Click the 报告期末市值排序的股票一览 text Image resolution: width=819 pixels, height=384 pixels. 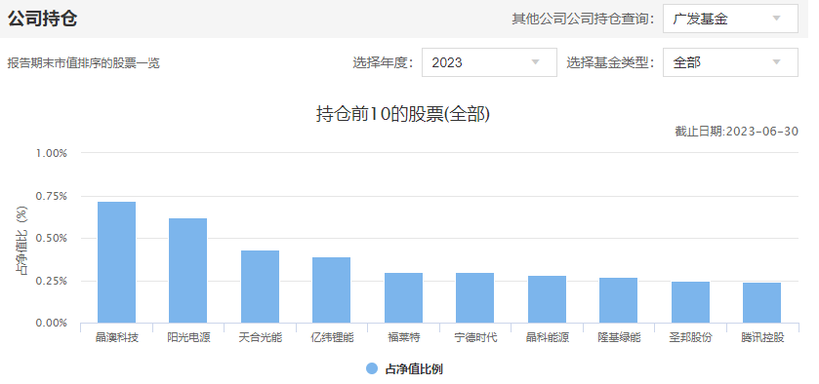(x=84, y=63)
